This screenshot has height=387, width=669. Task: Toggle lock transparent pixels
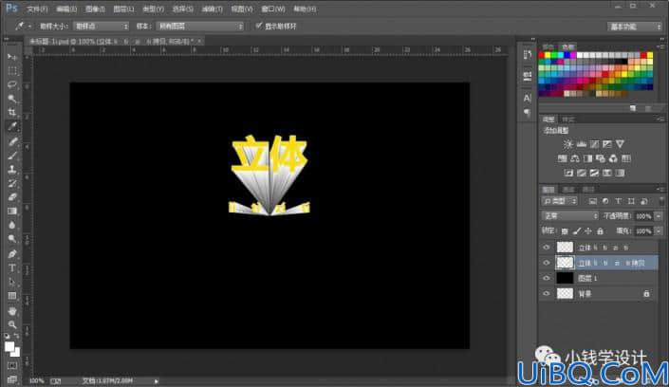pos(565,231)
